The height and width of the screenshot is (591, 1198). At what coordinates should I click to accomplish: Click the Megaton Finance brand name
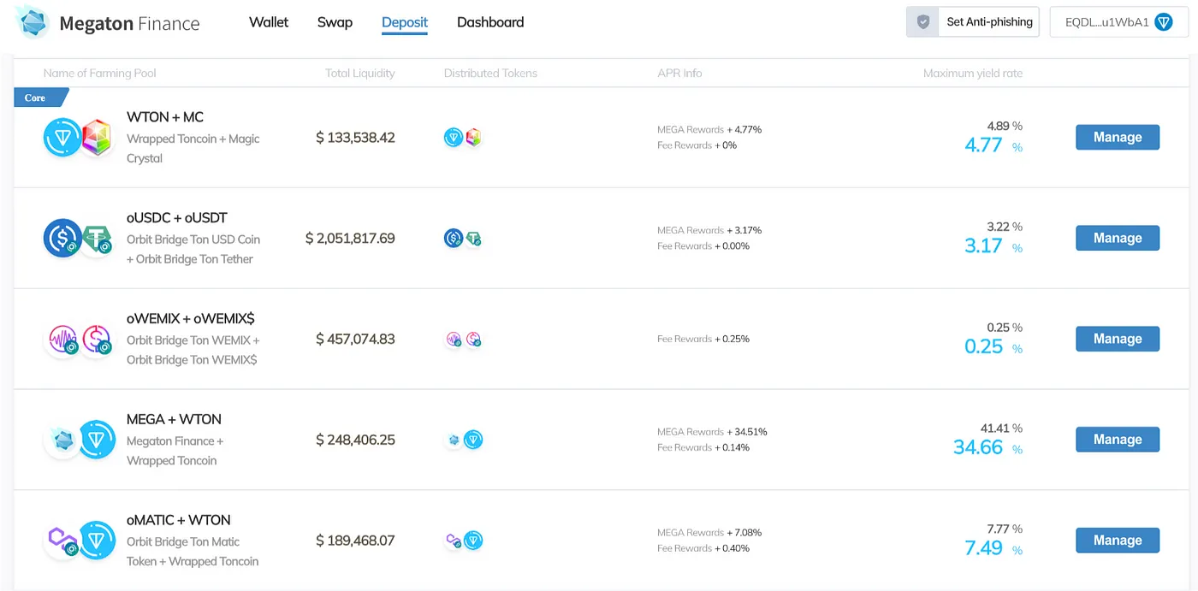[x=129, y=23]
